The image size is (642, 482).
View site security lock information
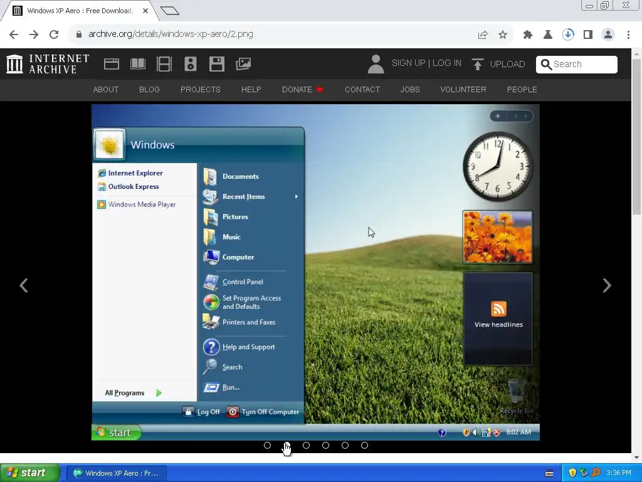pos(79,35)
